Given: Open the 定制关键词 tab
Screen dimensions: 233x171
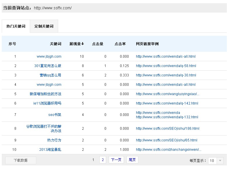Looking at the screenshot, I should point(44,26).
